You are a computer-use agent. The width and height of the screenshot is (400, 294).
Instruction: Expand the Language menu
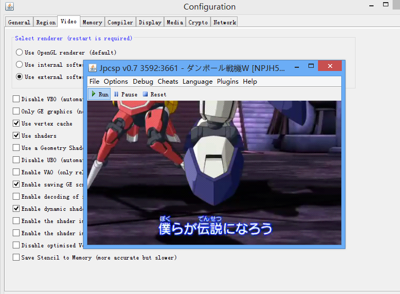197,82
